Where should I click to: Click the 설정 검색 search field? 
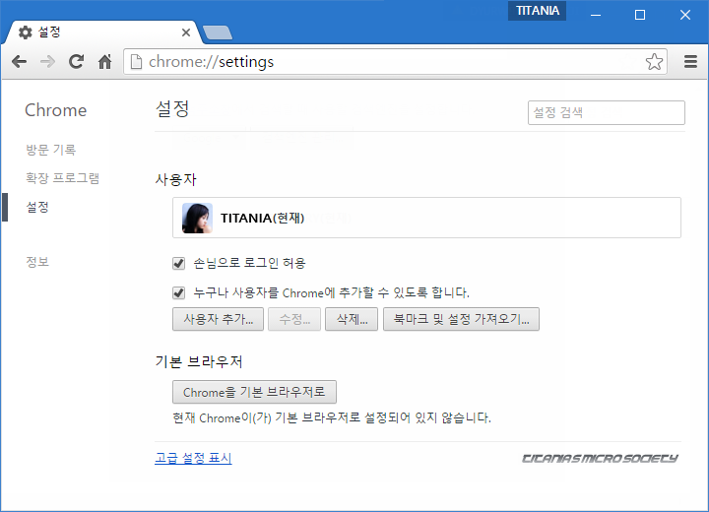click(607, 112)
